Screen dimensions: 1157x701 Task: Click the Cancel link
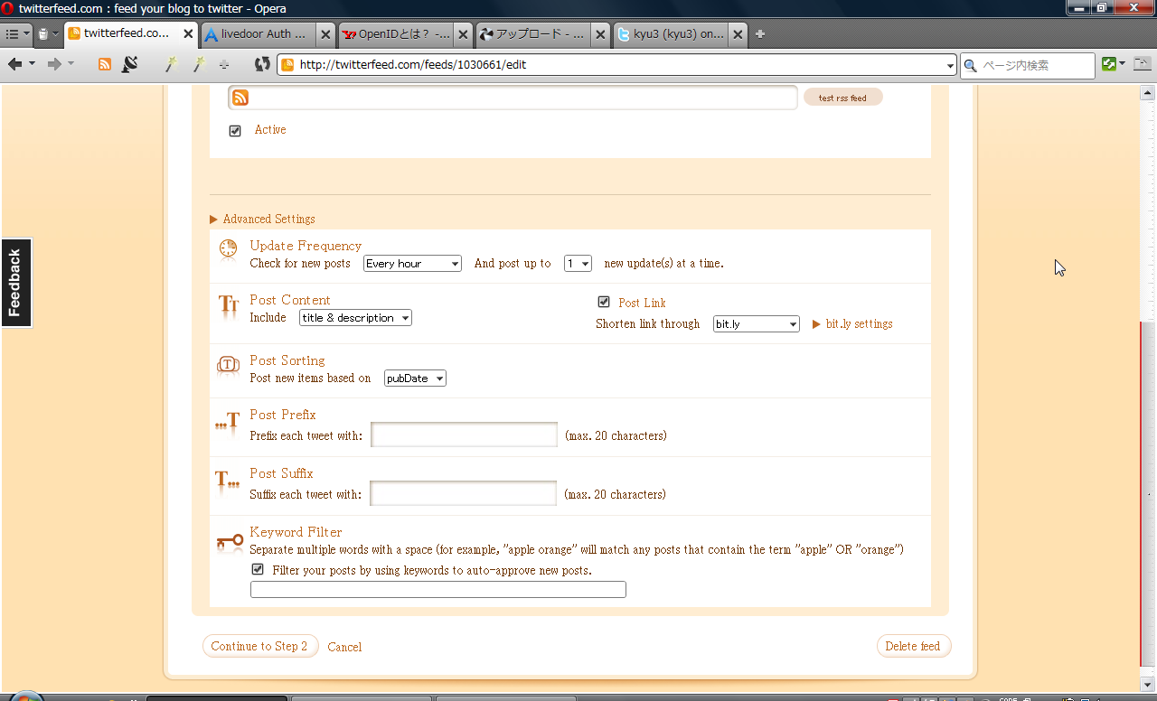tap(344, 647)
